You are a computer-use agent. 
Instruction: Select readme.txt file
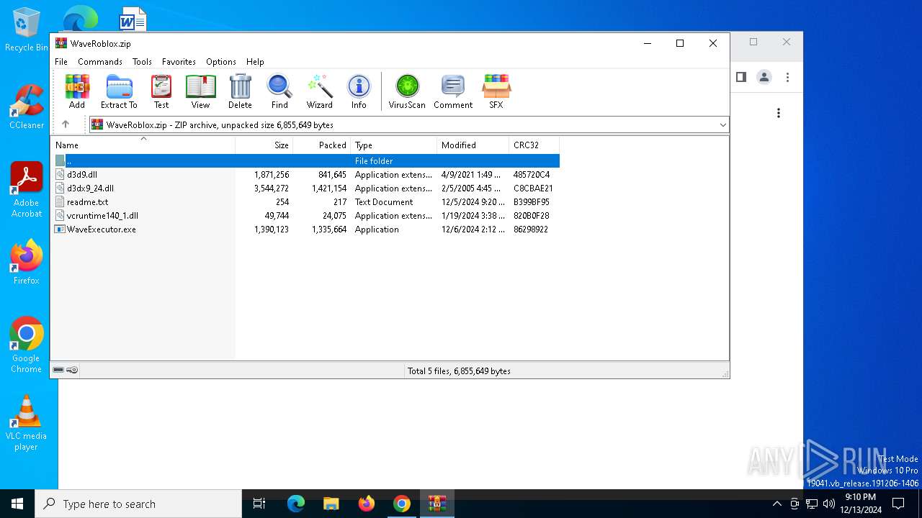tap(305, 201)
